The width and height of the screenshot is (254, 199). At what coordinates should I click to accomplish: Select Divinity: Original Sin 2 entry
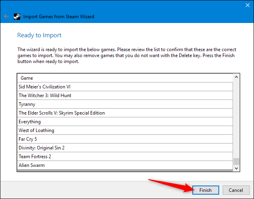(x=42, y=148)
